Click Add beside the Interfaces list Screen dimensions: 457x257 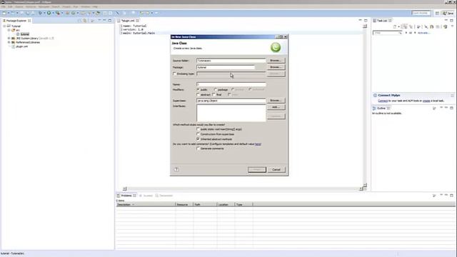(276, 107)
